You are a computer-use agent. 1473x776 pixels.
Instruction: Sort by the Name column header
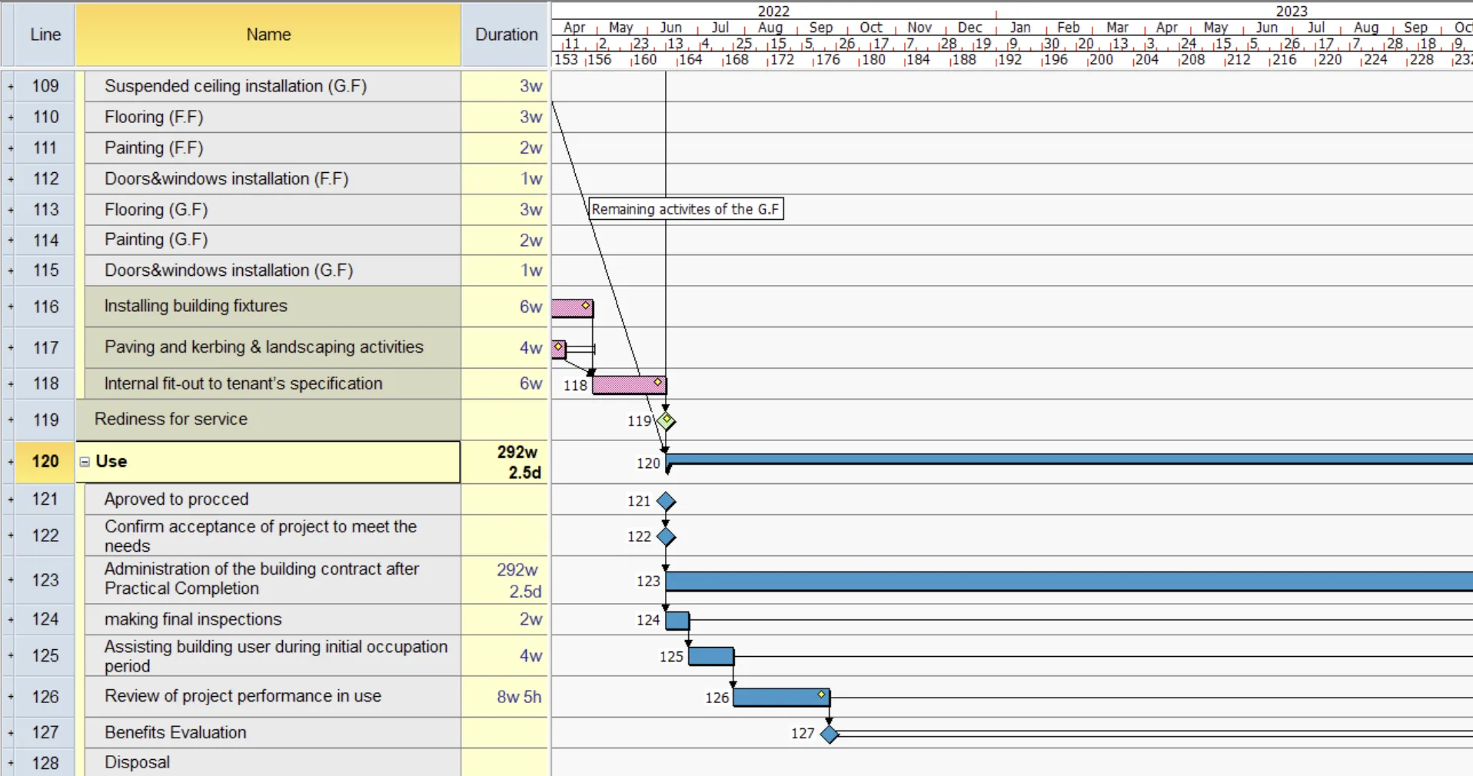tap(268, 35)
